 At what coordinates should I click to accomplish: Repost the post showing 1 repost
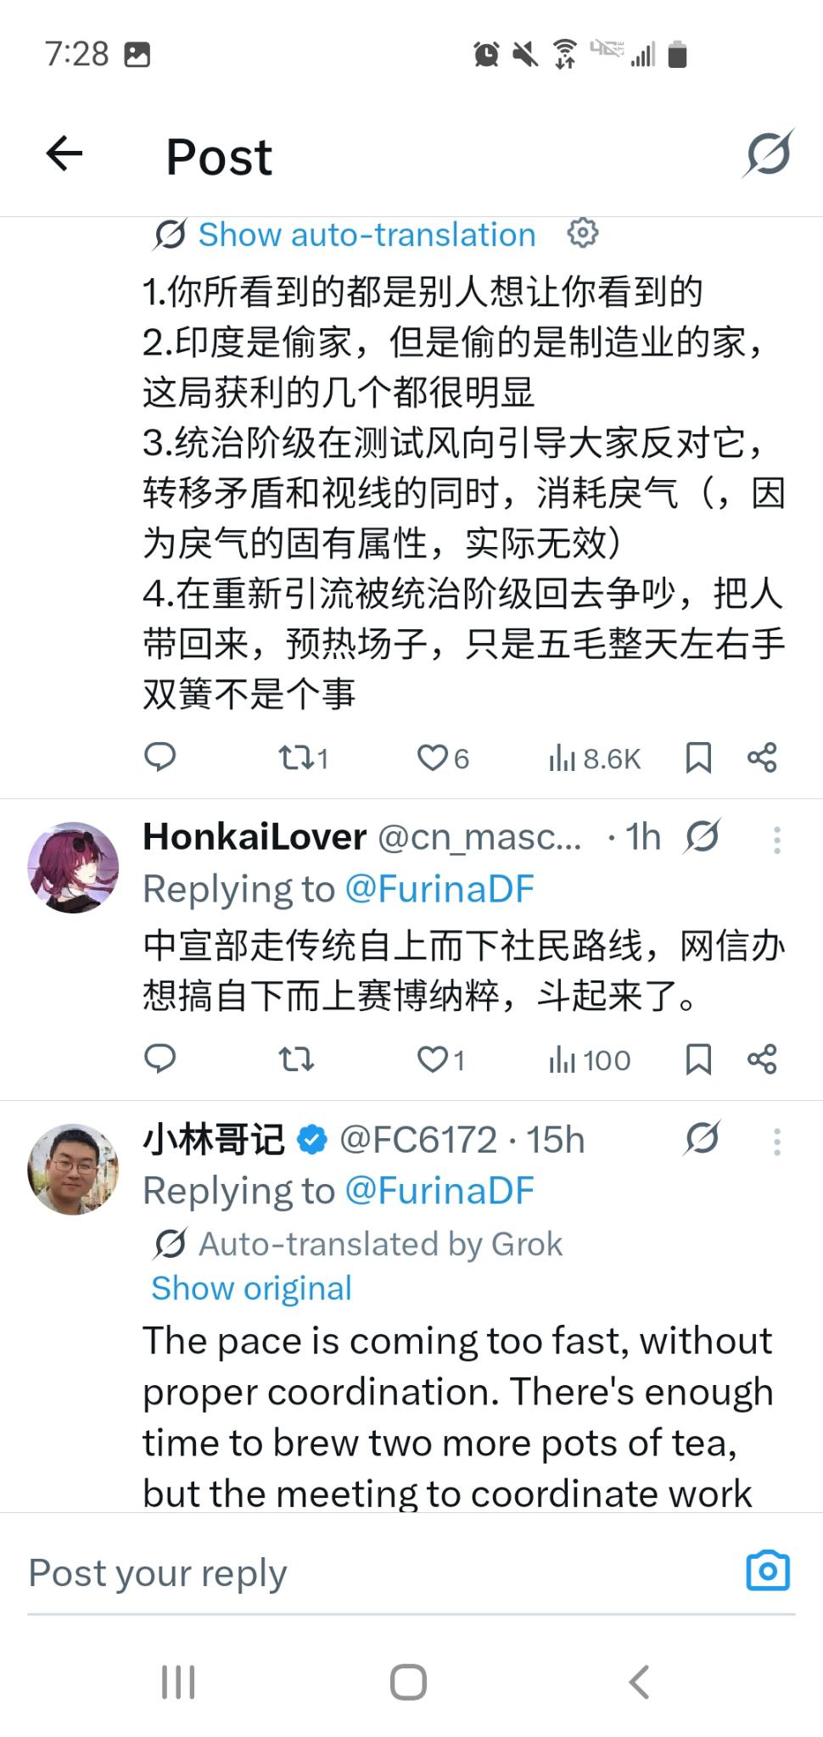(x=302, y=757)
